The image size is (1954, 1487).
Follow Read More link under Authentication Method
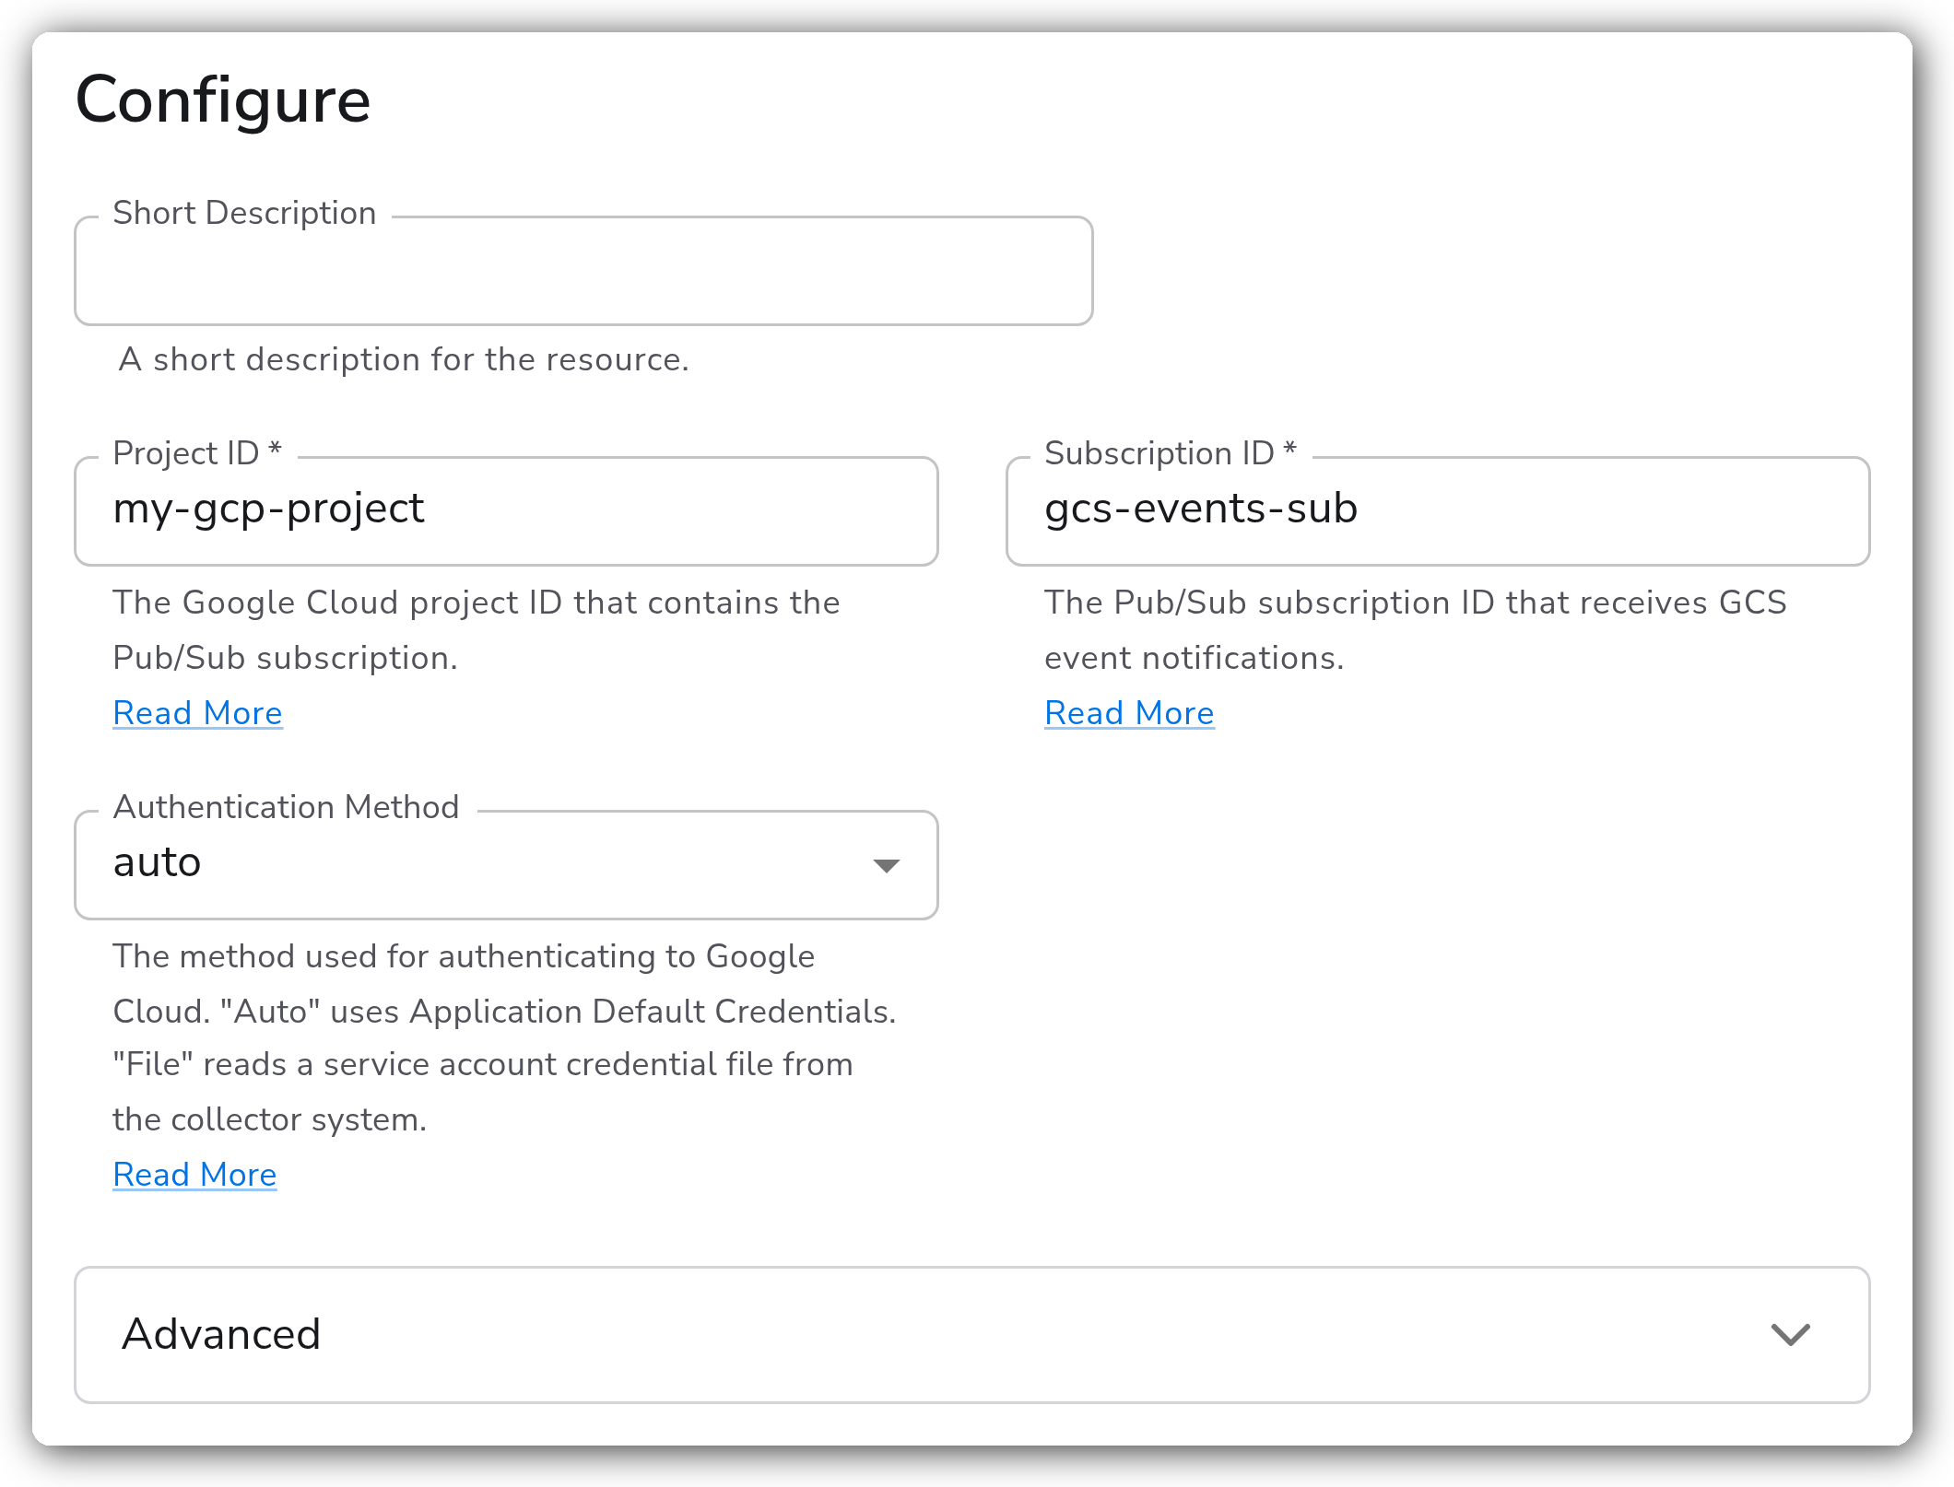point(194,1175)
